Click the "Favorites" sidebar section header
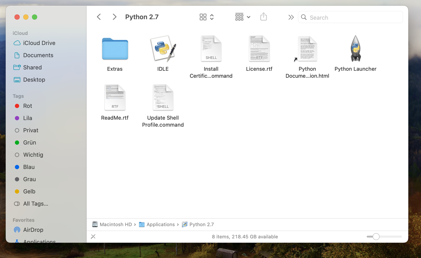The image size is (421, 258). [x=24, y=220]
